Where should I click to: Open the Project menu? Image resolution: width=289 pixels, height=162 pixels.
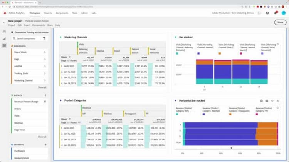coord(12,25)
